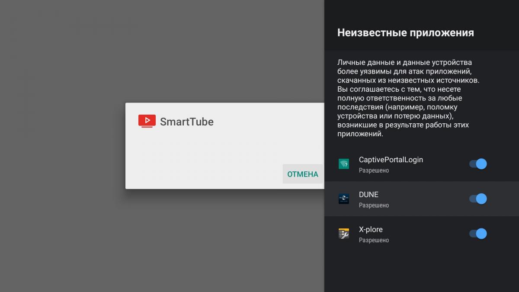Click the SmartTube title in the dialog

coord(187,122)
